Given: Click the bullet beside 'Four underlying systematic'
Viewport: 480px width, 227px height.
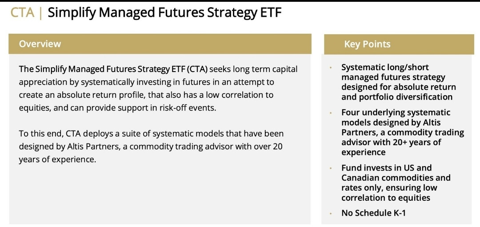Looking at the screenshot, I should click(x=331, y=113).
